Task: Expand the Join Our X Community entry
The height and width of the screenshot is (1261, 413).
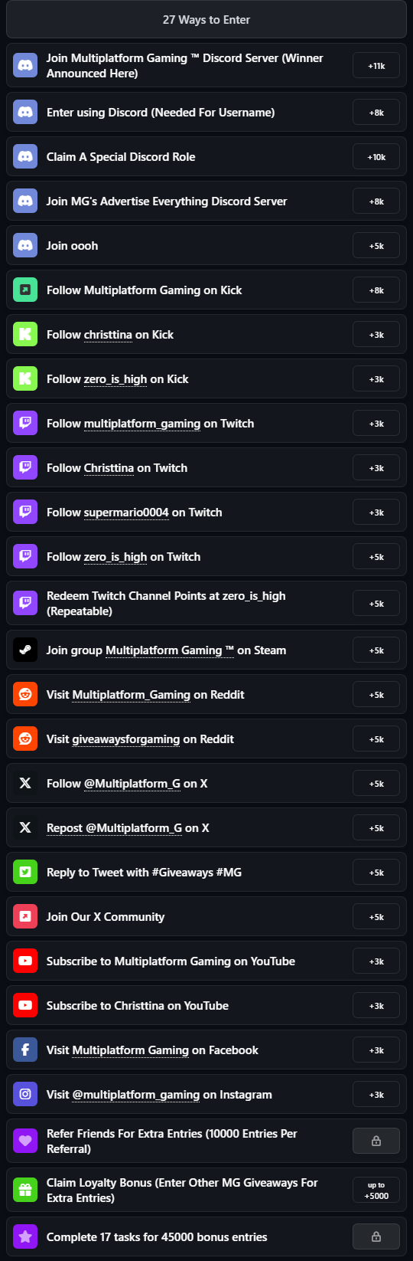Action: coord(206,917)
